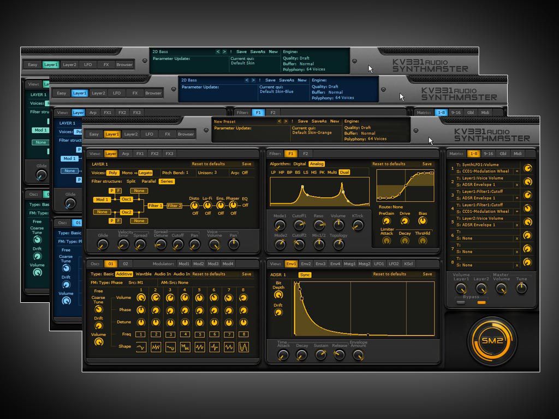Open the Mod 1 source box in routing diagram
This screenshot has width=559, height=419.
coord(102,200)
